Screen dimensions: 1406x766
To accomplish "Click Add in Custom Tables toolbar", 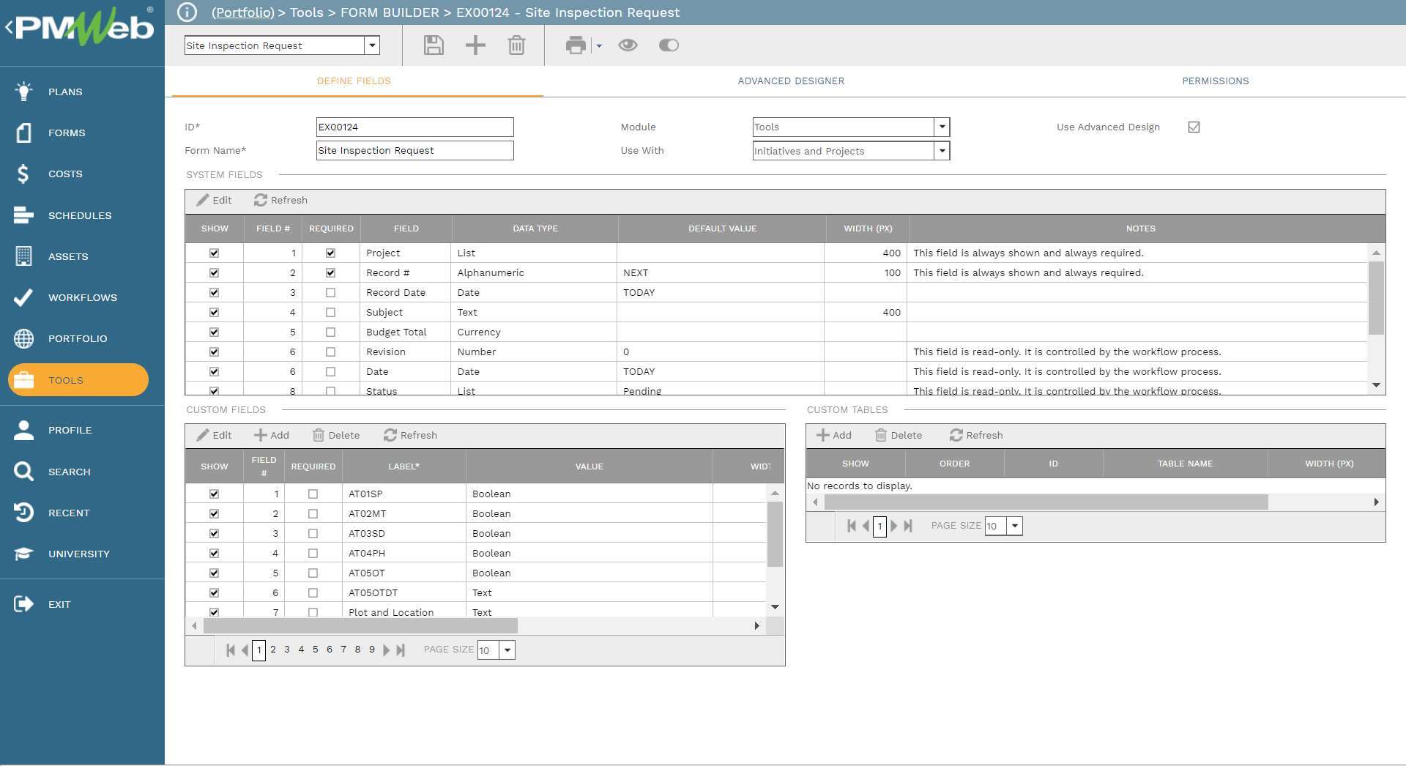I will click(x=834, y=435).
